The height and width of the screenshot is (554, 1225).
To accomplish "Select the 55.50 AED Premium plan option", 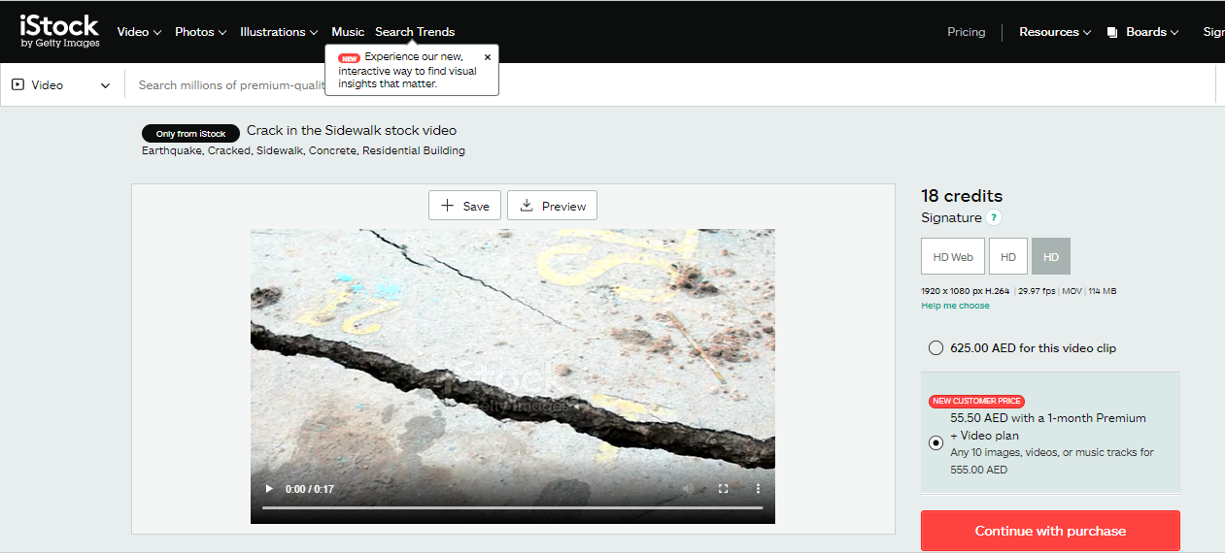I will 936,442.
